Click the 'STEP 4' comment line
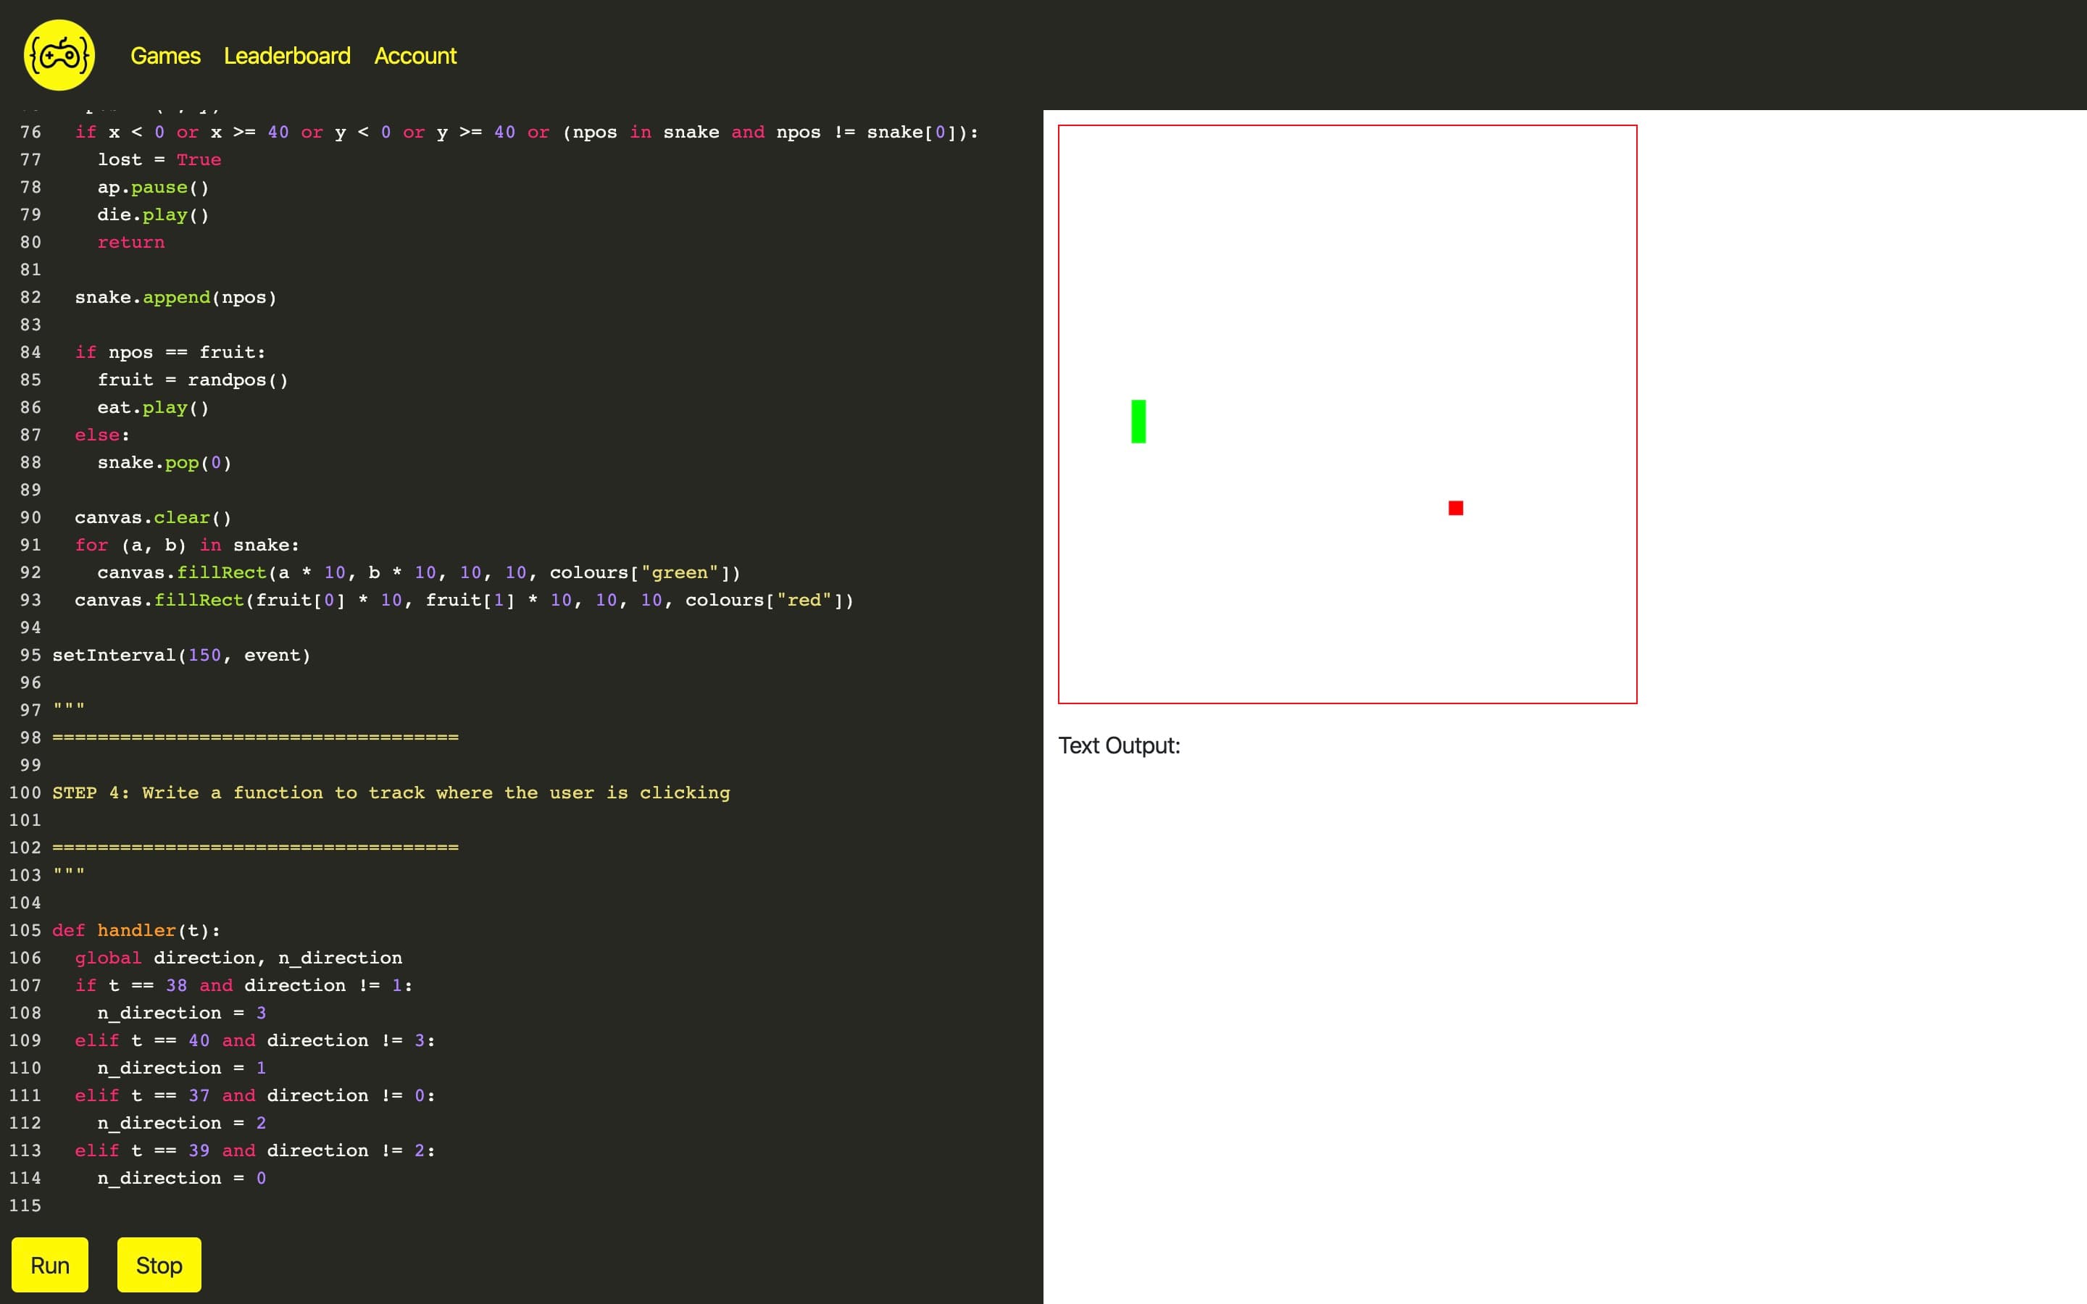This screenshot has width=2087, height=1304. pyautogui.click(x=391, y=793)
